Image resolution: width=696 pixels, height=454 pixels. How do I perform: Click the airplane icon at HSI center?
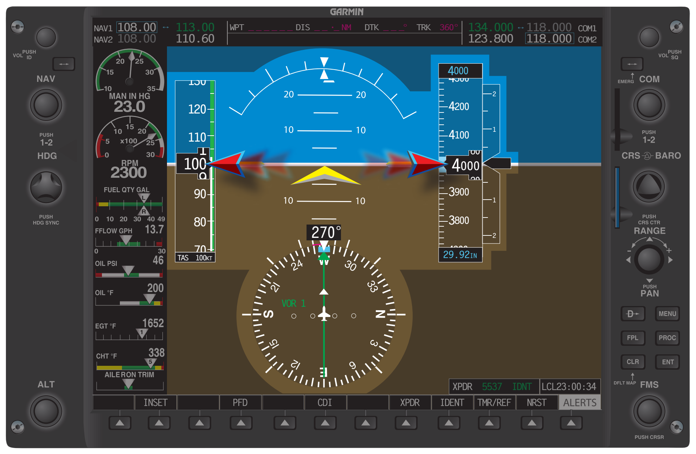point(324,314)
